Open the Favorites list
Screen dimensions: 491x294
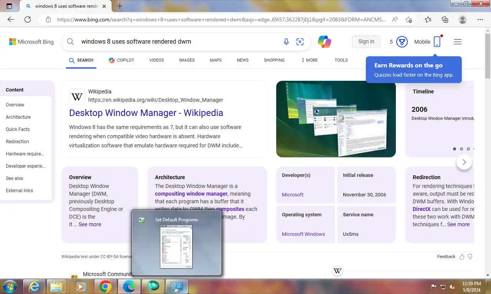click(x=428, y=20)
